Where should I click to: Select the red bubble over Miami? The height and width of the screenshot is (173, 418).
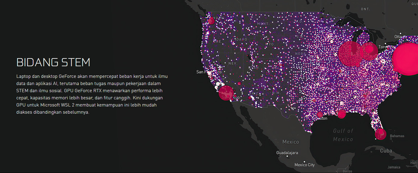coord(380,134)
